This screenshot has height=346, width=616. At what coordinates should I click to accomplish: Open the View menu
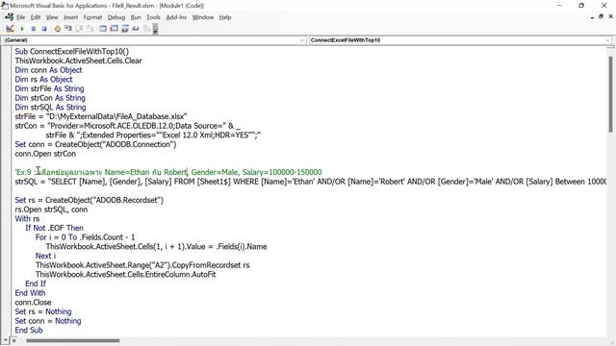(52, 17)
